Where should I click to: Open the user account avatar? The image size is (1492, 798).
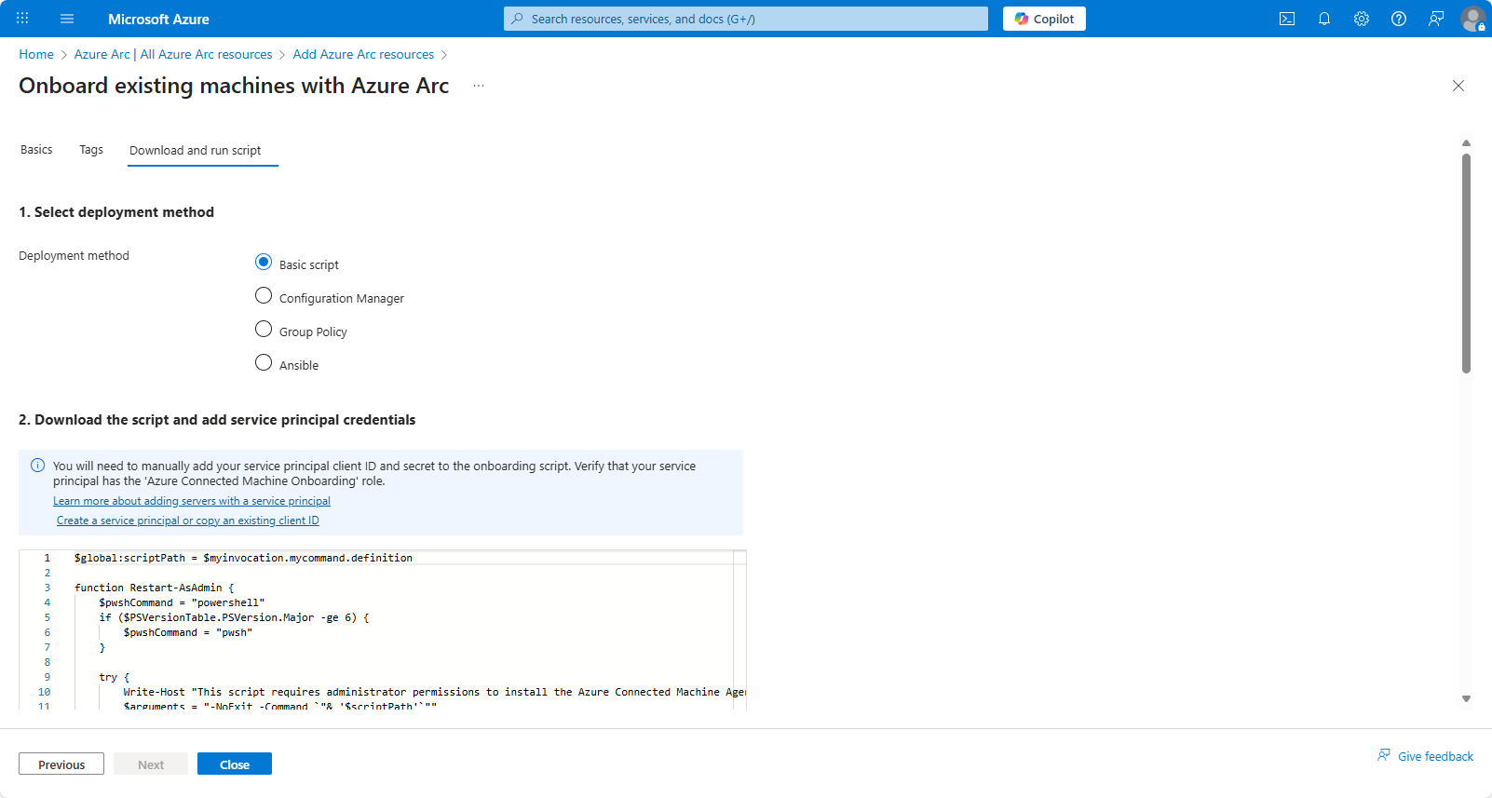[1472, 19]
